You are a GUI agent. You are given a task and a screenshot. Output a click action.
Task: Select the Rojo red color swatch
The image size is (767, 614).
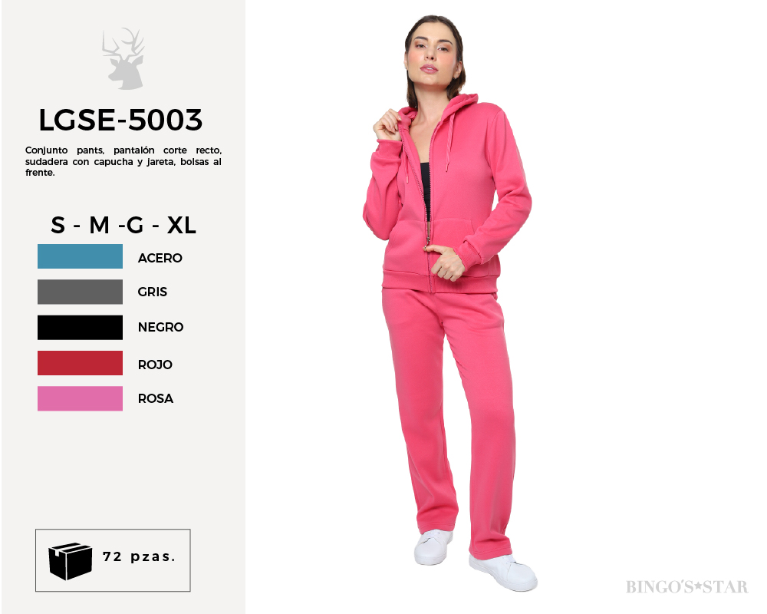pos(81,363)
